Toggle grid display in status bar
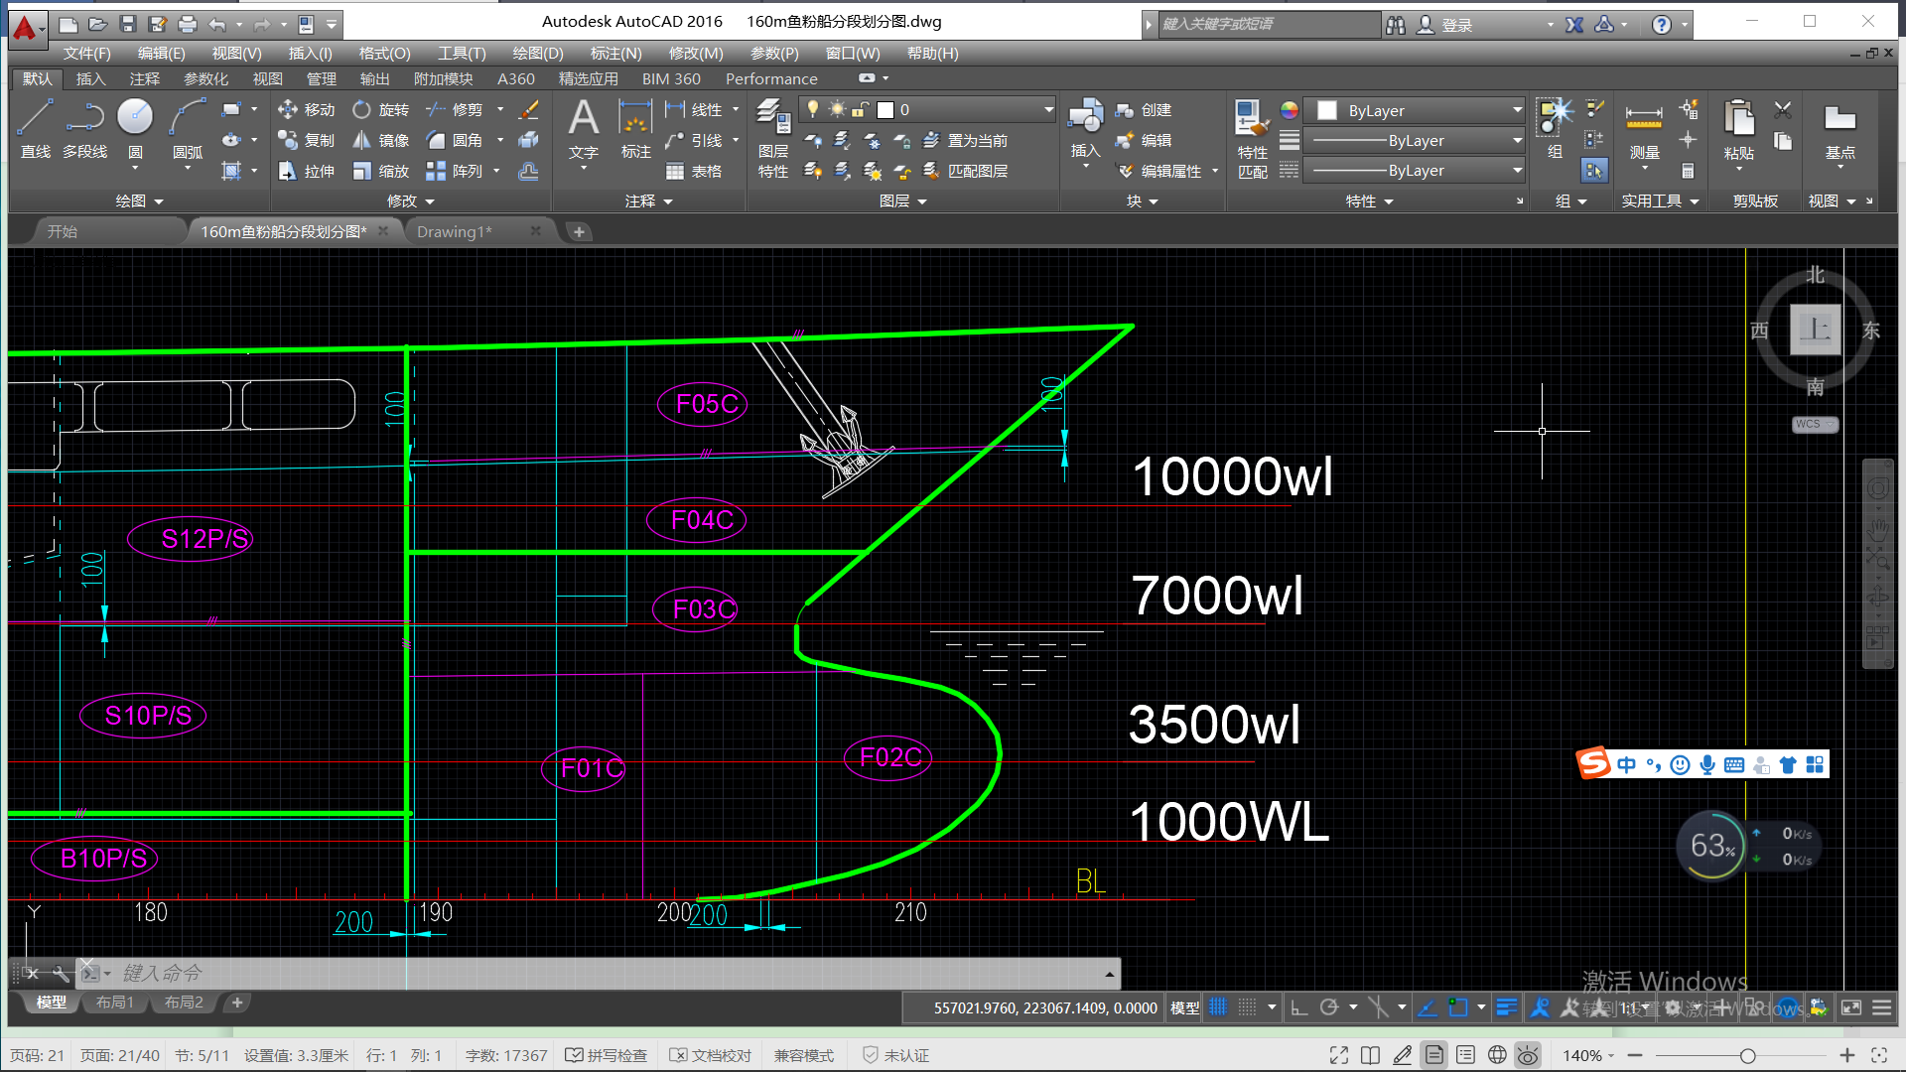The image size is (1906, 1072). click(x=1218, y=1007)
